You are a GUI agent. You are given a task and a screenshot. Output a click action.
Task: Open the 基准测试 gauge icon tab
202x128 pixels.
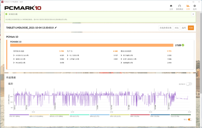pos(179,7)
